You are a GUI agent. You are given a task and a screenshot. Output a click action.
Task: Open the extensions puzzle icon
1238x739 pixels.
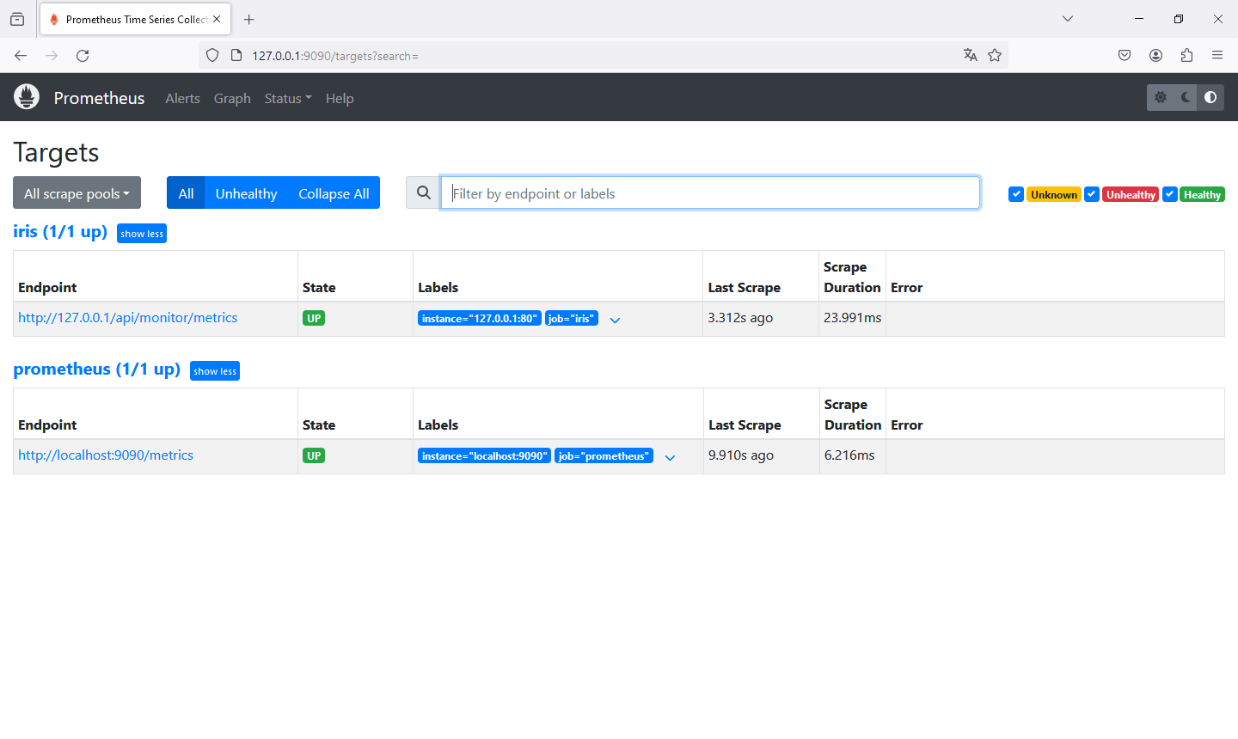coord(1186,56)
